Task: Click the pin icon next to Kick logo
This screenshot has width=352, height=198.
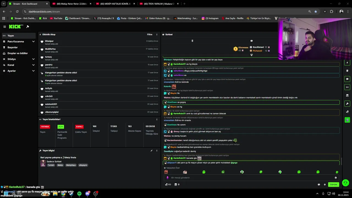Action: click(x=28, y=27)
